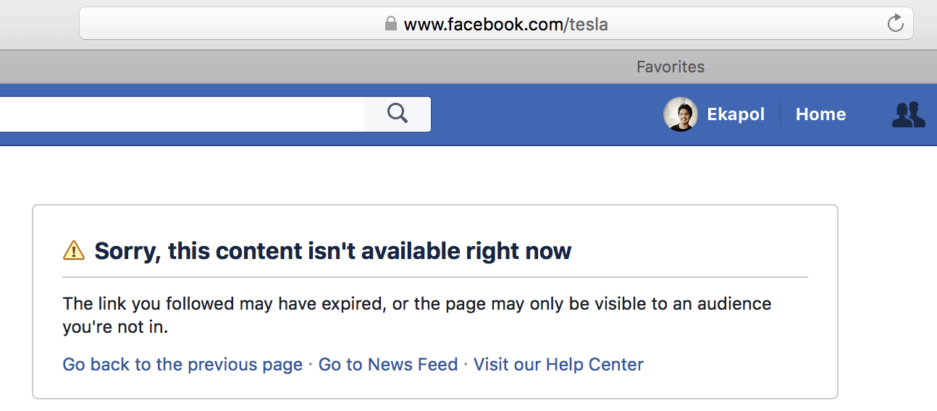Click the yellow warning triangle icon

(x=74, y=250)
